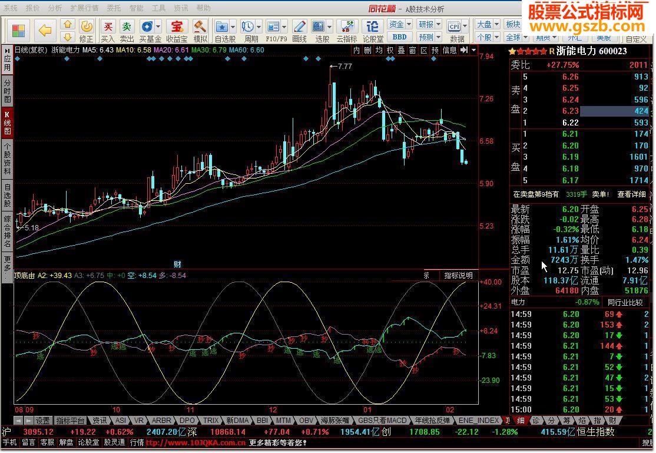Viewport: 656px width, 453px height.
Task: Select the 画线 drawing pencil tool
Action: point(299,31)
